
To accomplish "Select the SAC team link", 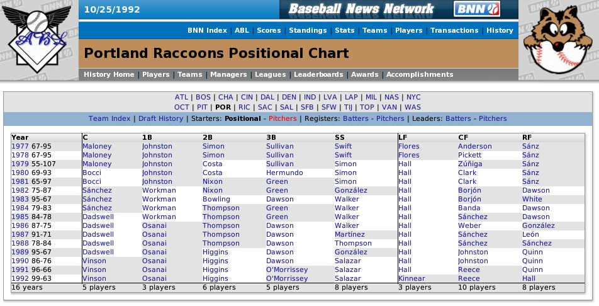I will [265, 107].
